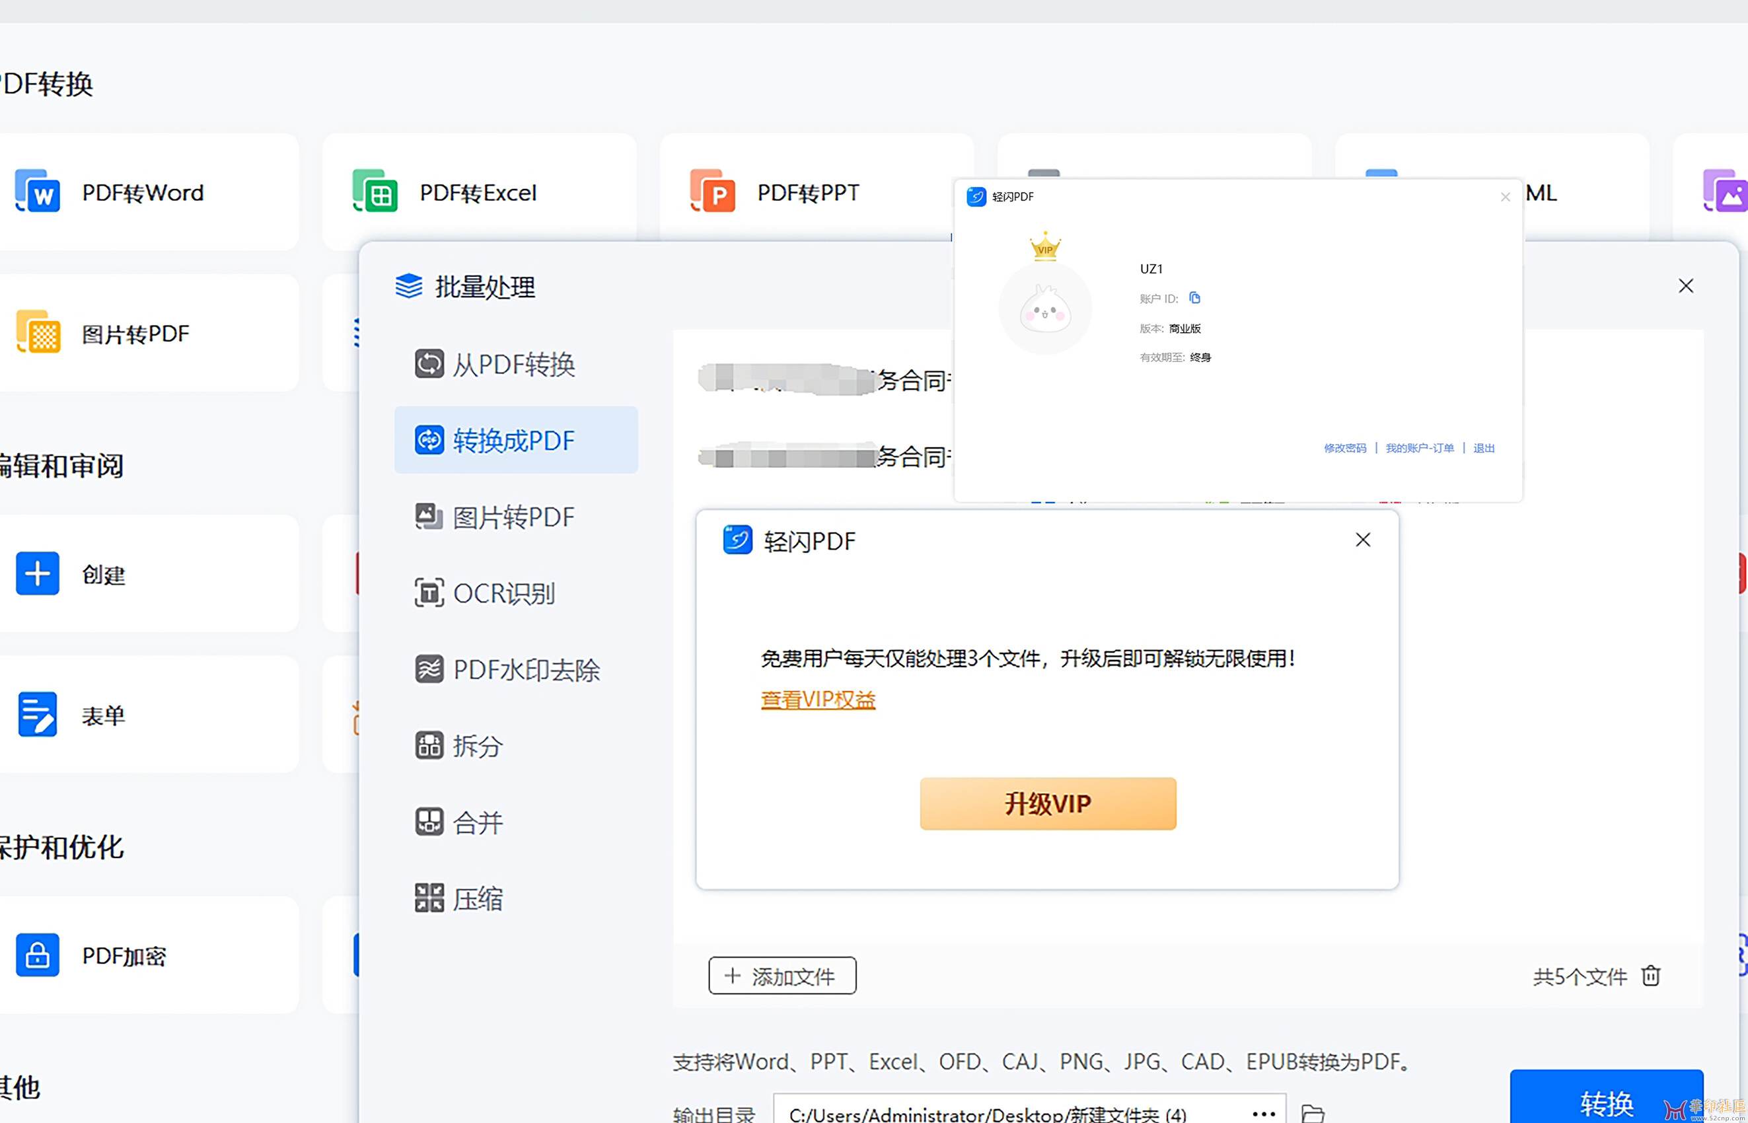Browse output directory with three-dots button
The width and height of the screenshot is (1748, 1123).
[x=1264, y=1113]
